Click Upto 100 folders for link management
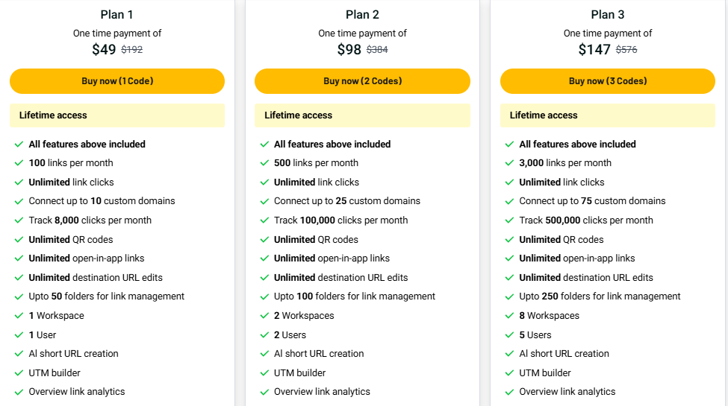The width and height of the screenshot is (728, 406). click(355, 296)
